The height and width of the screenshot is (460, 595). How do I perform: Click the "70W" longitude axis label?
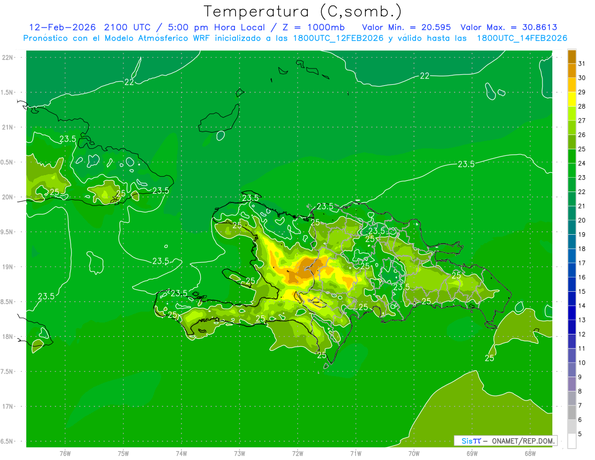click(x=414, y=453)
